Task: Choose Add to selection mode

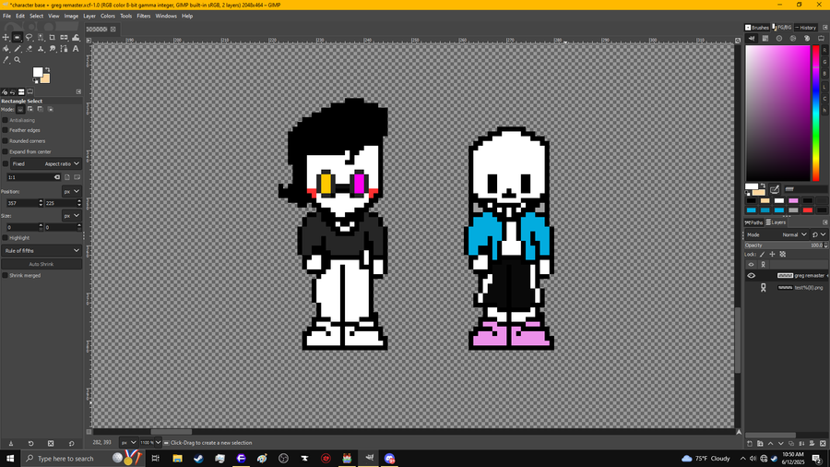Action: click(x=30, y=109)
